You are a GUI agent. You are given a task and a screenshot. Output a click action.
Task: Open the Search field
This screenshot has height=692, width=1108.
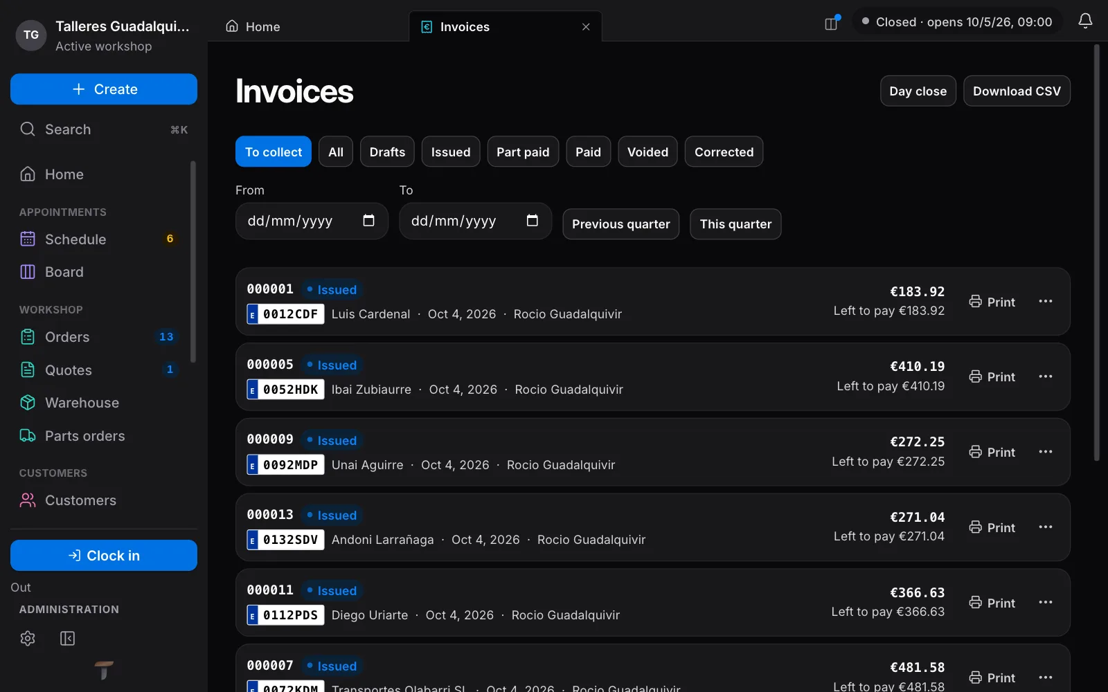(104, 129)
